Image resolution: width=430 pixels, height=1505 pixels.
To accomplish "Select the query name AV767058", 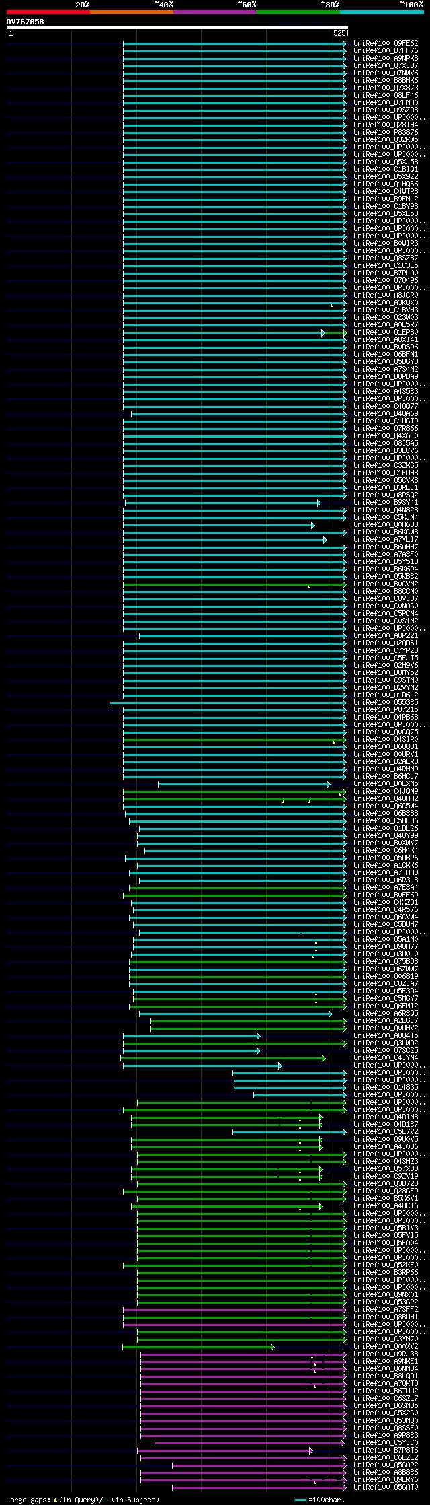I will 26,22.
